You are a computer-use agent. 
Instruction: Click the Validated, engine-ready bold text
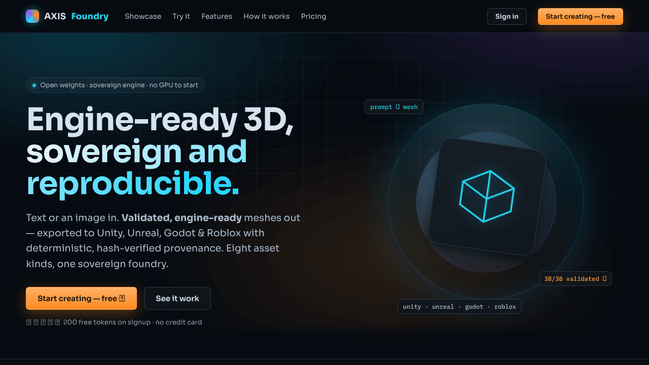182,217
